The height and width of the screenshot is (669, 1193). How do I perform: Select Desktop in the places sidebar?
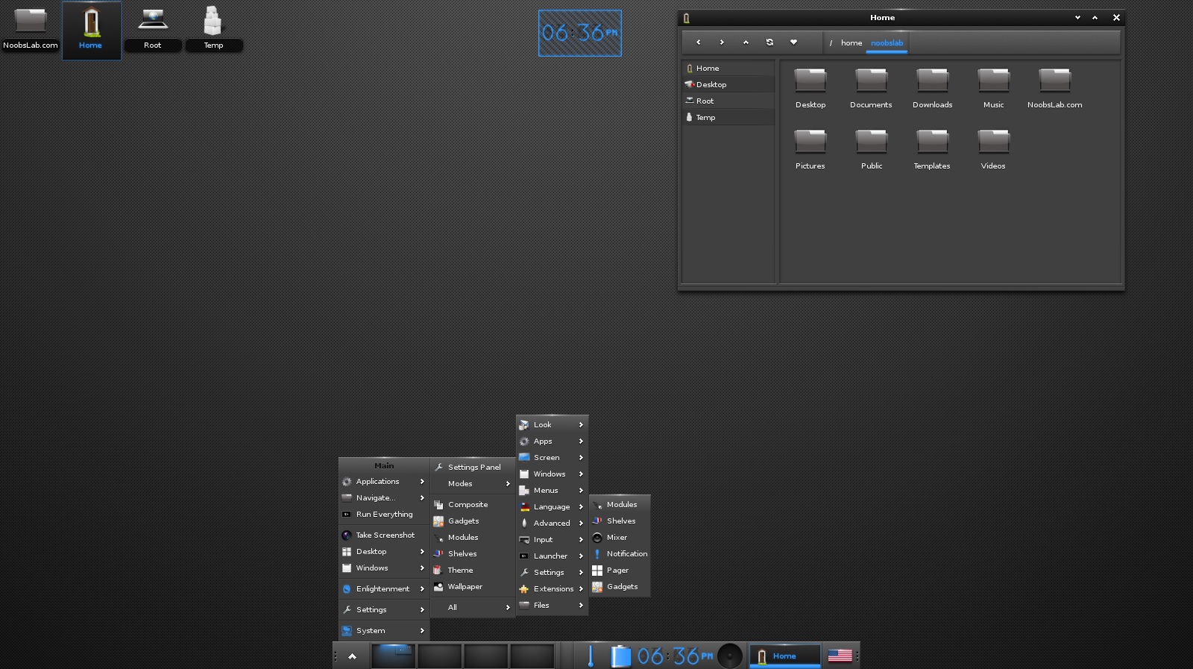[728, 84]
